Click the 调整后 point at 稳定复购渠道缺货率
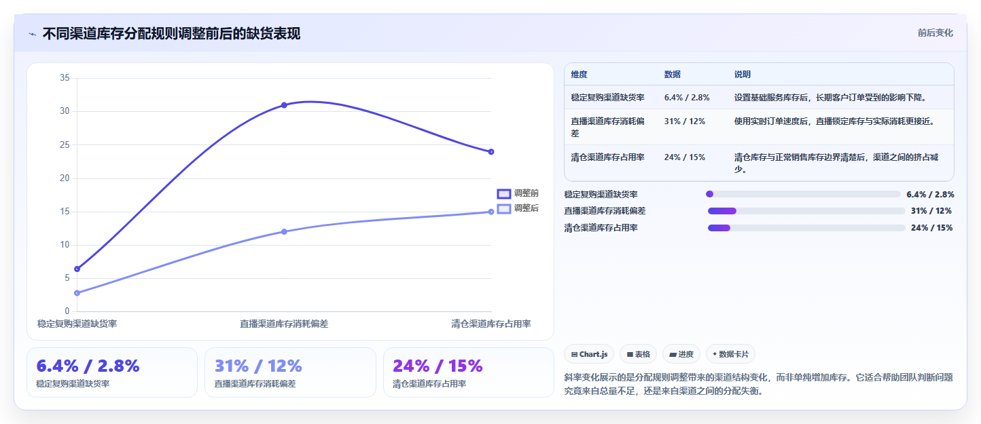Screen dimensions: 981x424 (77, 293)
